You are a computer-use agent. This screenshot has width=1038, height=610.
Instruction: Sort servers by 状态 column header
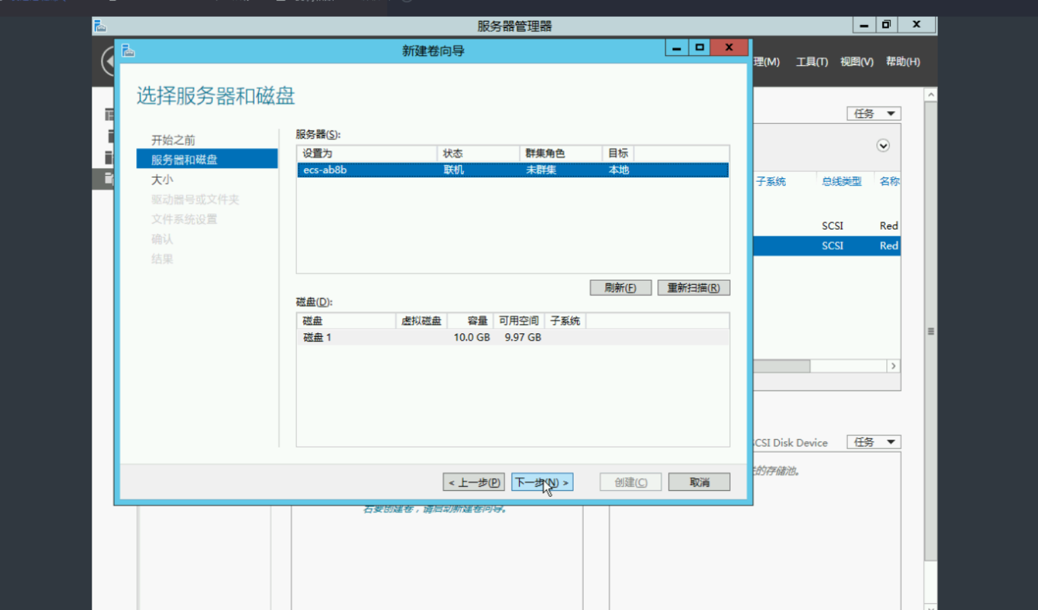[479, 154]
